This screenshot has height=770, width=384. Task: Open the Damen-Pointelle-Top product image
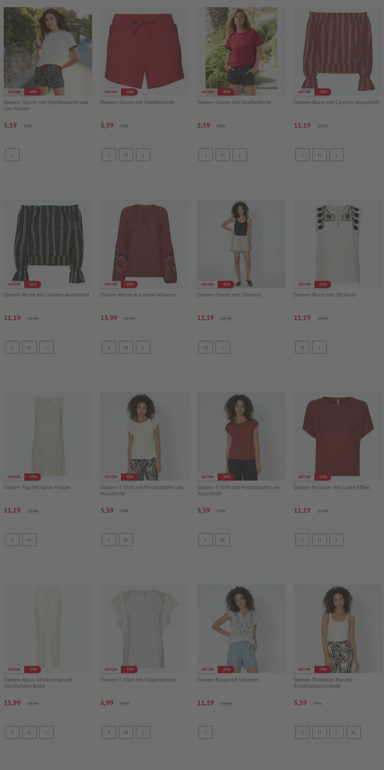click(338, 629)
